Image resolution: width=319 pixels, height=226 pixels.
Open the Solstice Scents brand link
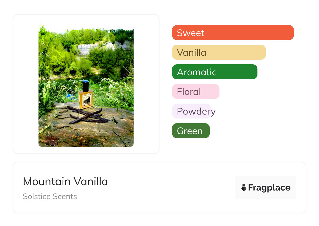[x=50, y=196]
